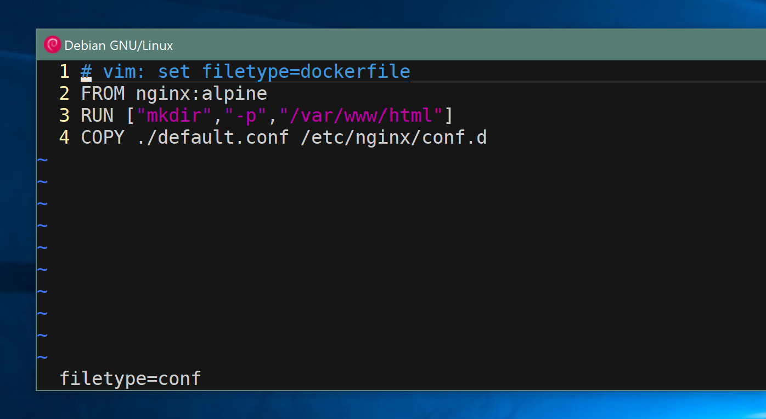Screen dimensions: 766x419
Task: Click line number 2 in the gutter
Action: click(64, 93)
